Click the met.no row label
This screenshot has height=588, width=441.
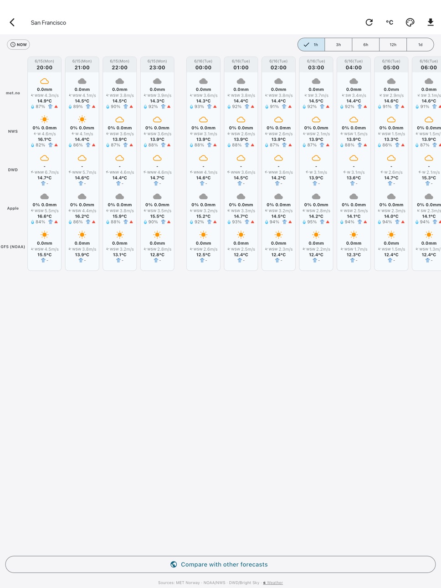coord(13,93)
